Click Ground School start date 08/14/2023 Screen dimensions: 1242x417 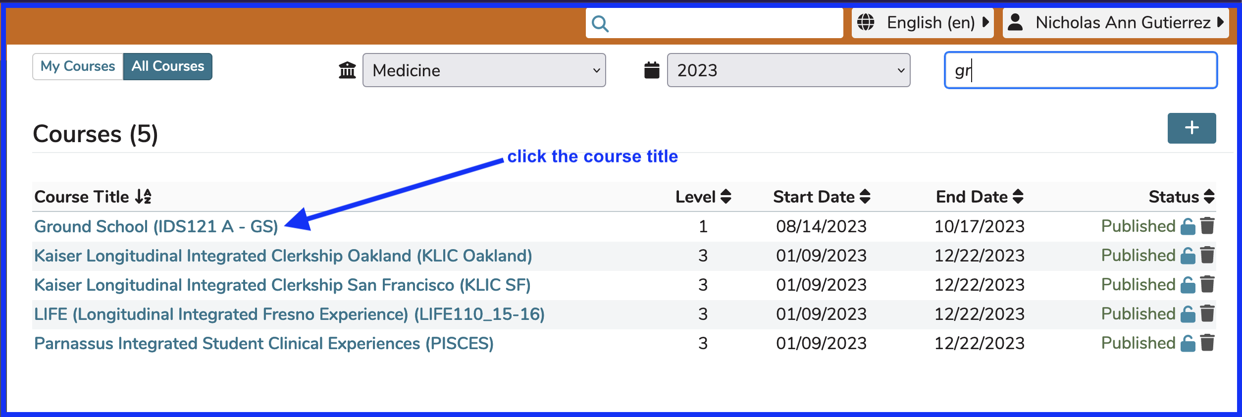pyautogui.click(x=821, y=226)
